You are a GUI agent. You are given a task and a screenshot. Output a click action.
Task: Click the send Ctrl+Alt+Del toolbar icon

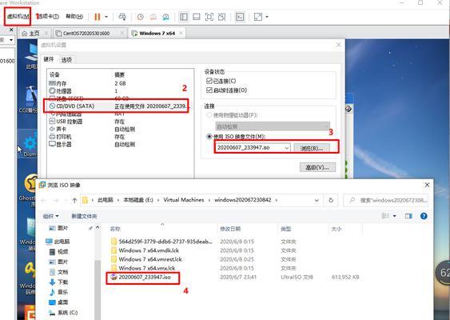(122, 17)
